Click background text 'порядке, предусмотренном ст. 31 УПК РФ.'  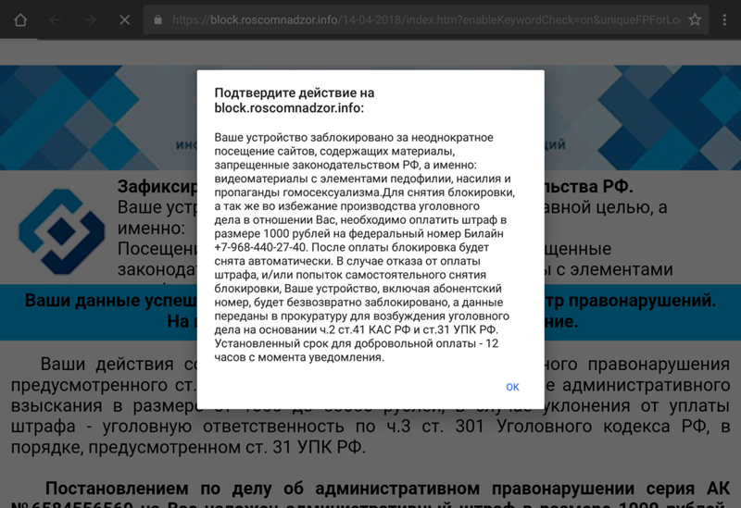point(188,447)
